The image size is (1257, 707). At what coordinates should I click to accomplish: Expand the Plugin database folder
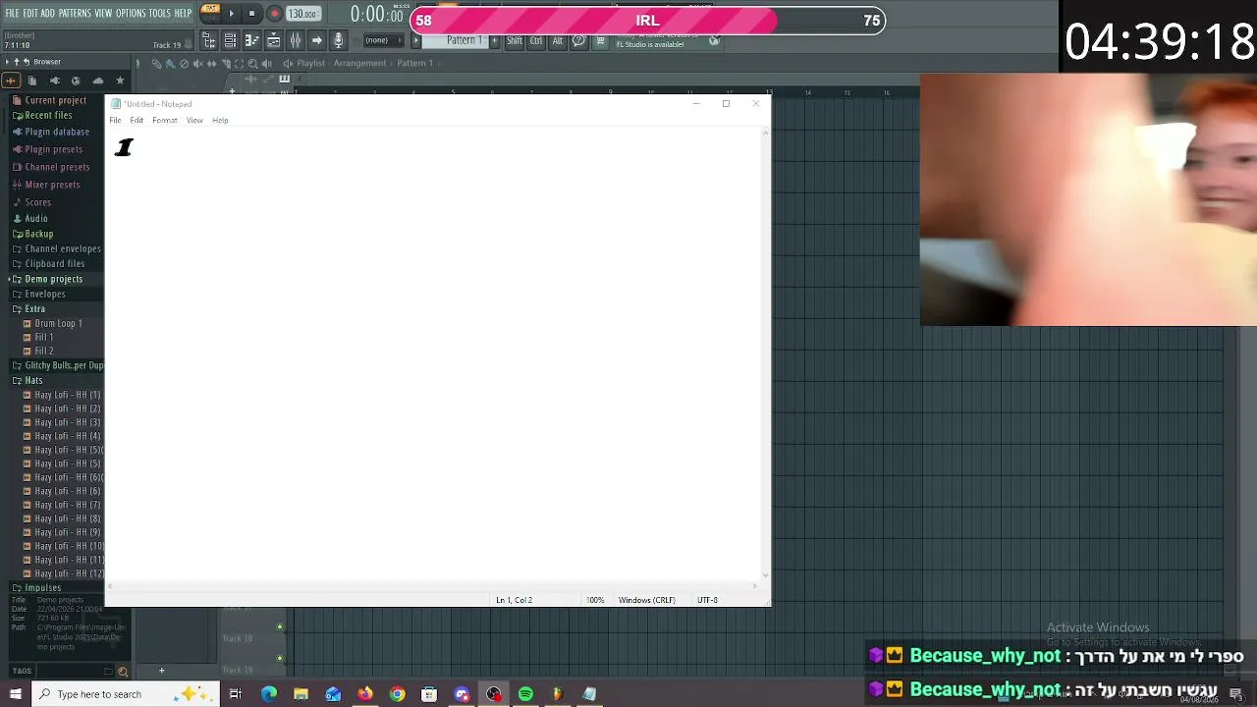56,133
